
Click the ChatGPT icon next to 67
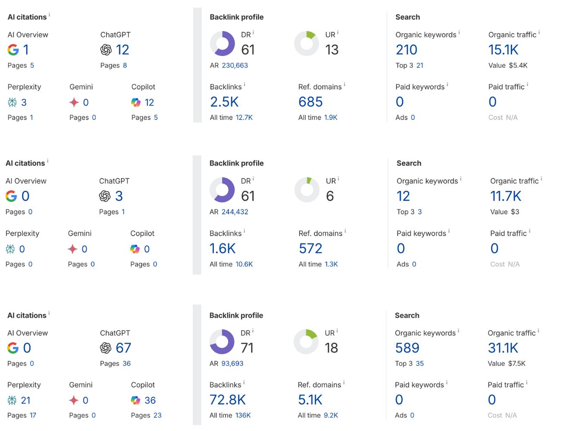[106, 348]
